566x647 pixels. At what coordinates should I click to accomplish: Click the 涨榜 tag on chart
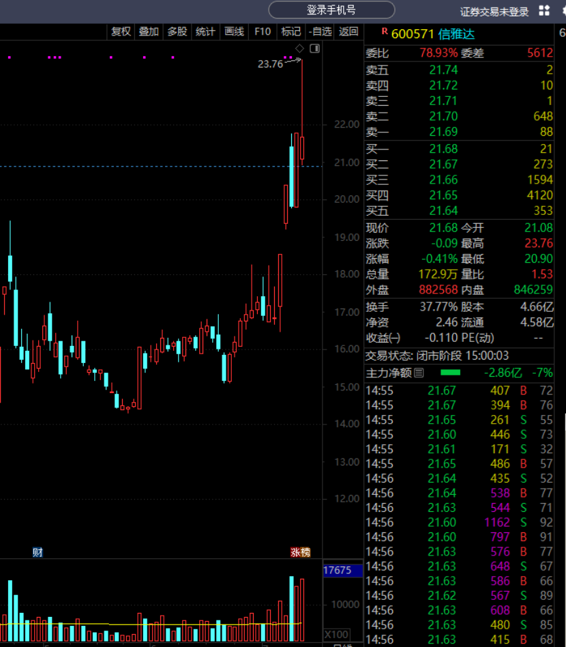pyautogui.click(x=300, y=552)
